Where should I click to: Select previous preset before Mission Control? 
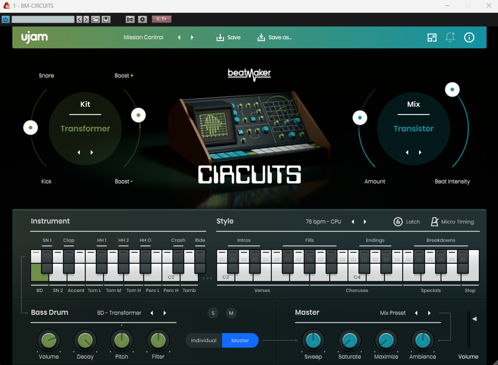[x=179, y=37]
